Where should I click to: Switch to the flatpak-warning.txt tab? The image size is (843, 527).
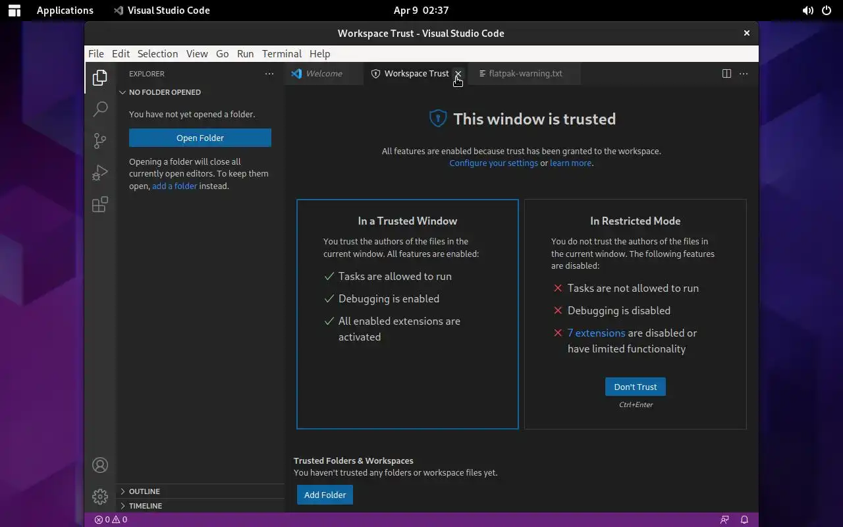525,74
